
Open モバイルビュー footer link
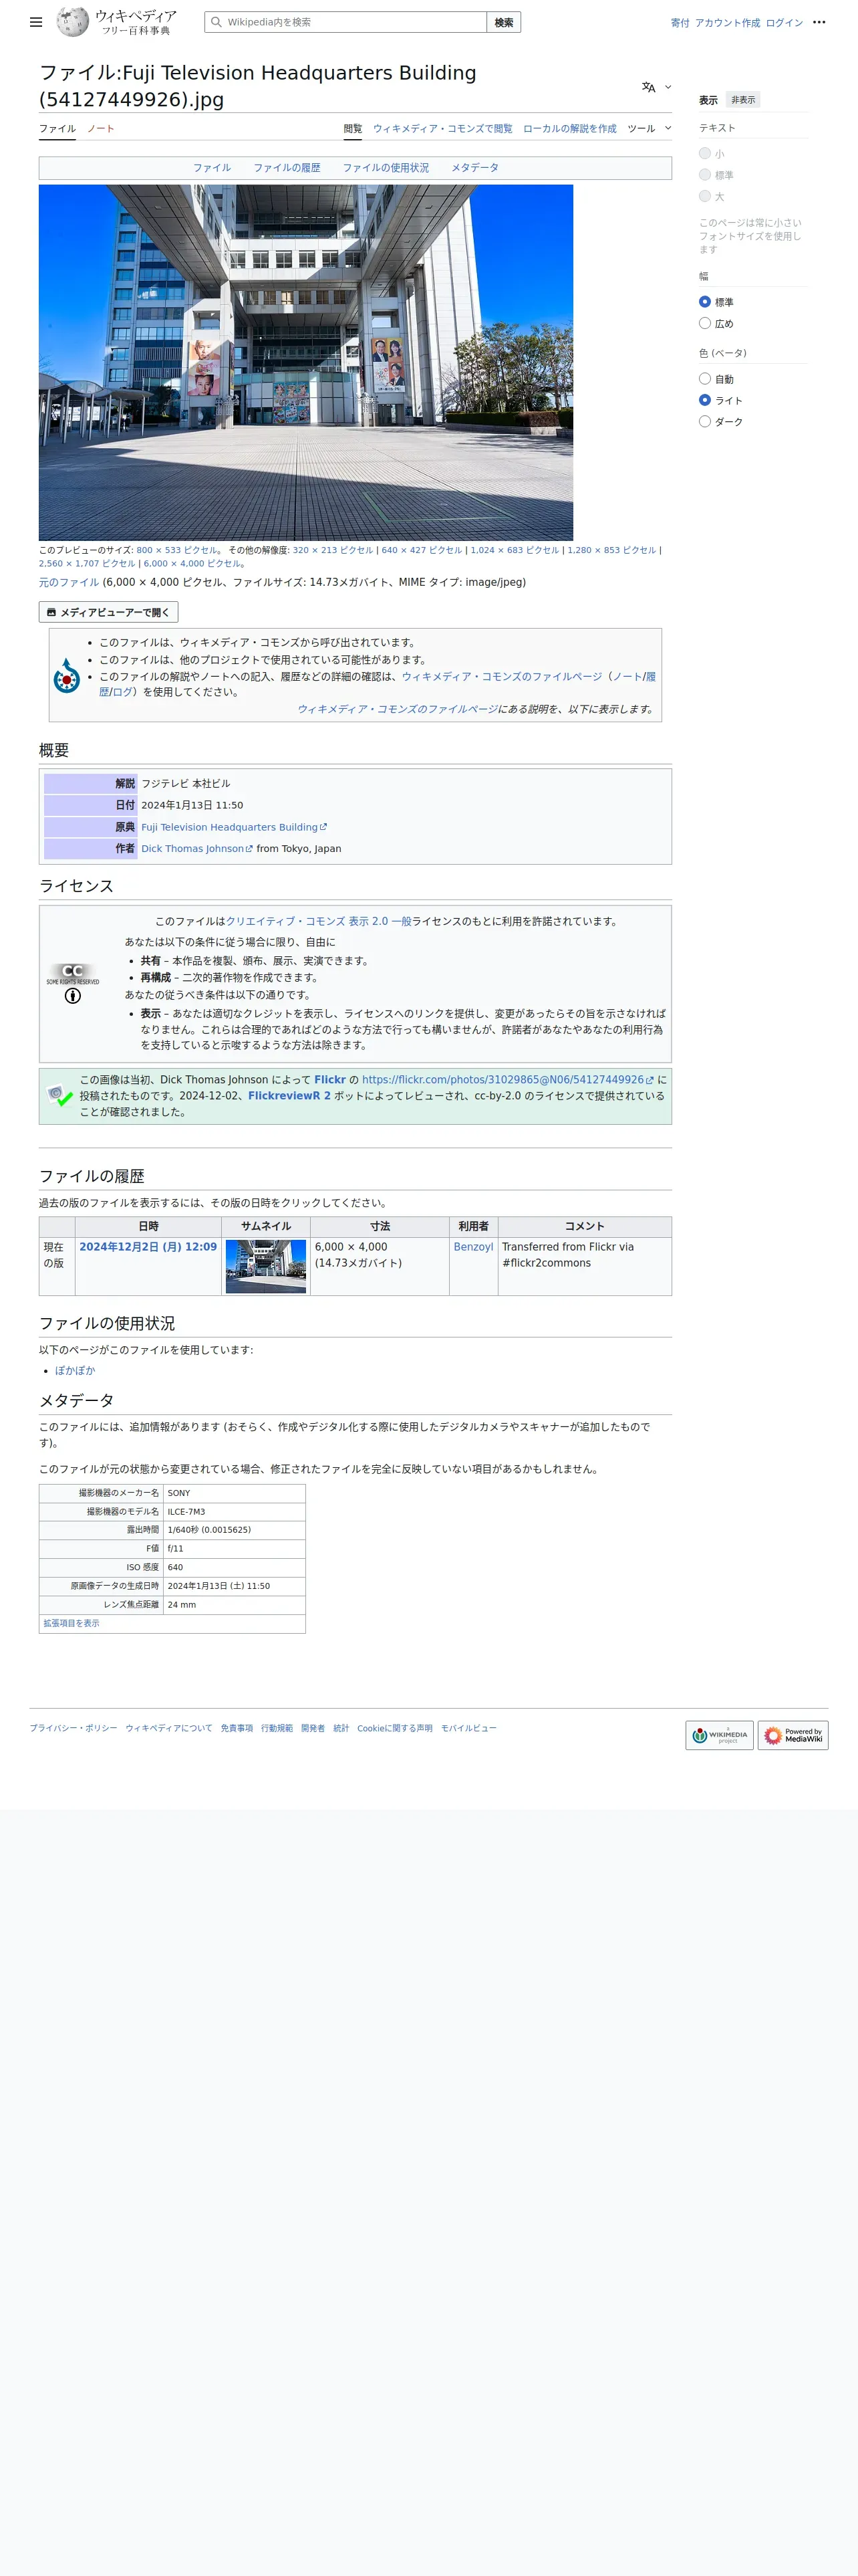coord(468,1728)
